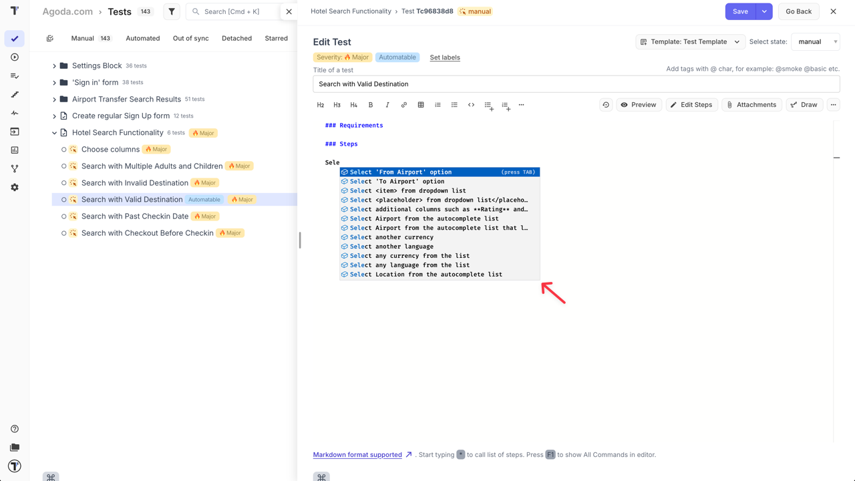Switch to the Automated tab

coord(143,39)
